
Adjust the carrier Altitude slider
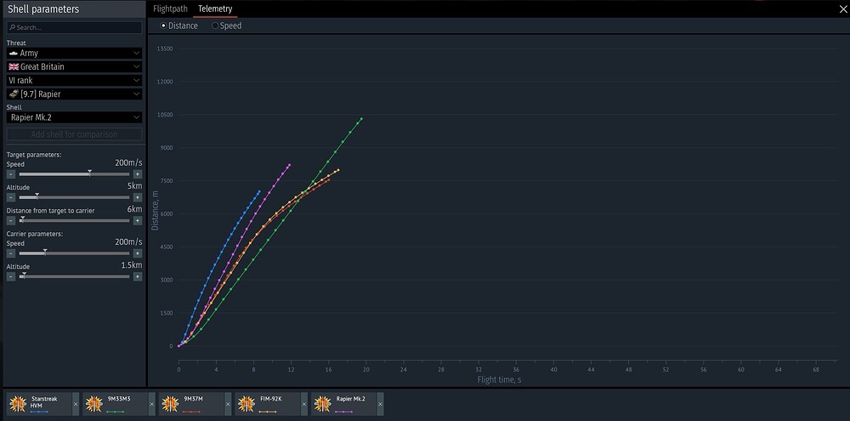pyautogui.click(x=74, y=276)
